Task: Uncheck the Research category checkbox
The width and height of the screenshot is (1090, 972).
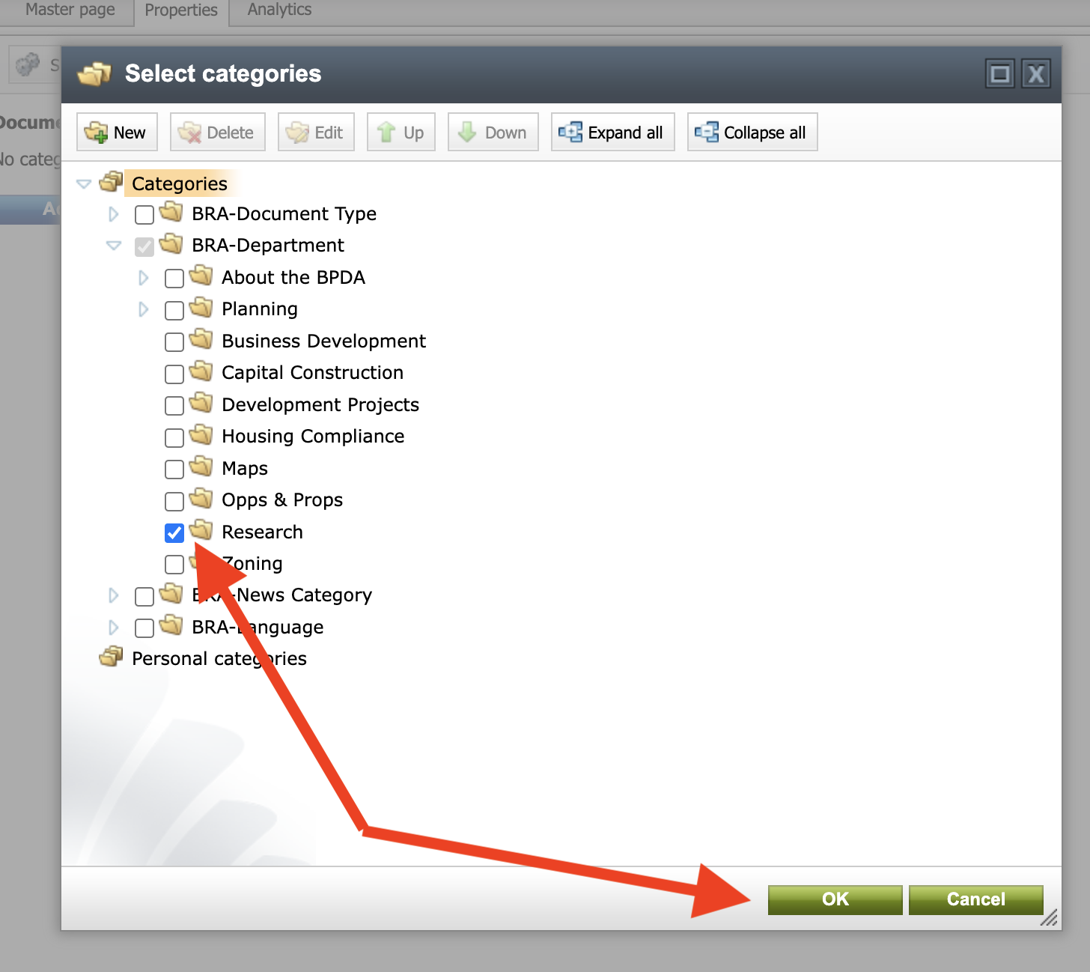Action: (174, 532)
